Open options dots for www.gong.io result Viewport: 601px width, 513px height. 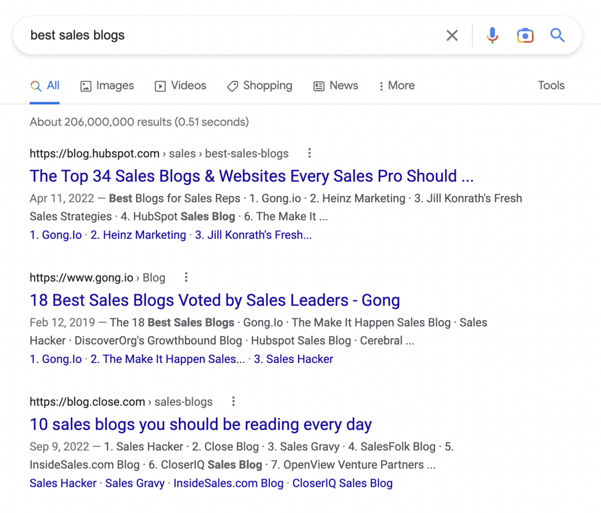coord(186,277)
